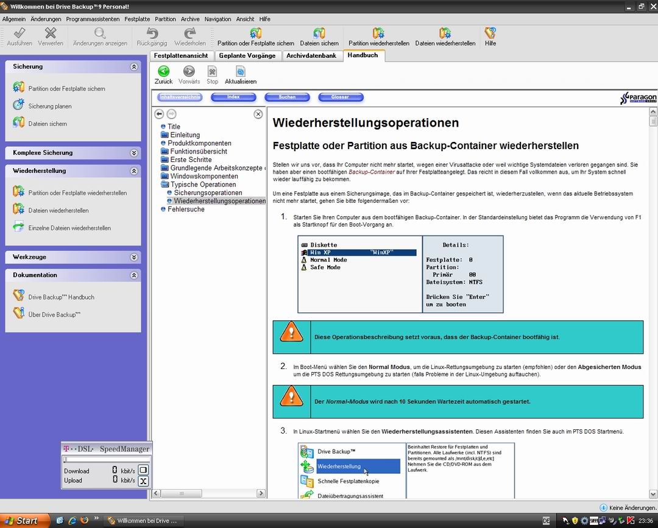Viewport: 658px width, 528px height.
Task: Click DE language indicator in taskbar
Action: (x=546, y=521)
